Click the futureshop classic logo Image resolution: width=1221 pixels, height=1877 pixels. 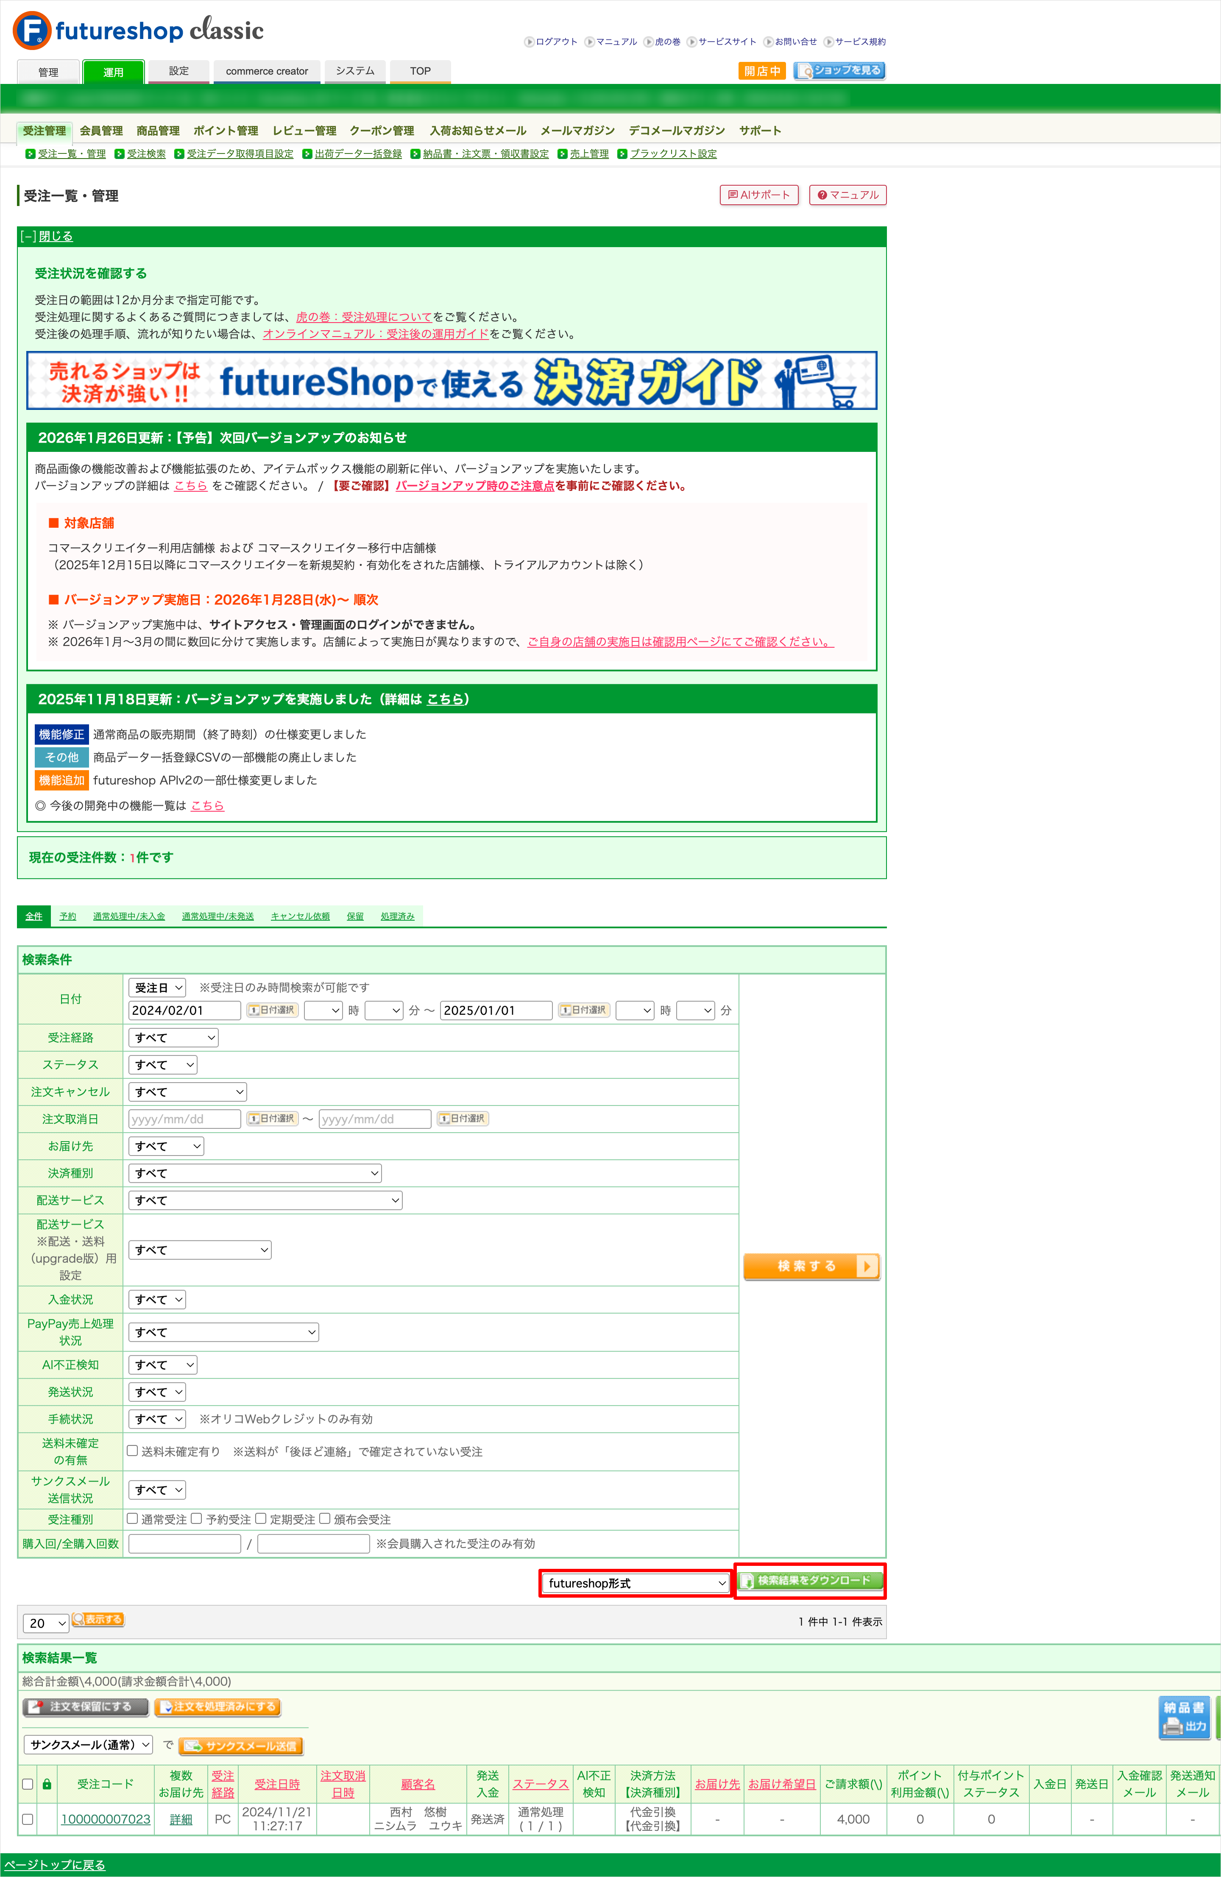click(x=138, y=31)
